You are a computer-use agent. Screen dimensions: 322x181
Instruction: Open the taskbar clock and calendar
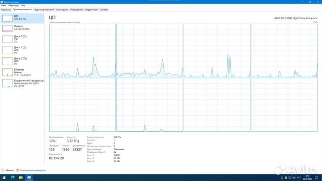click(307, 178)
